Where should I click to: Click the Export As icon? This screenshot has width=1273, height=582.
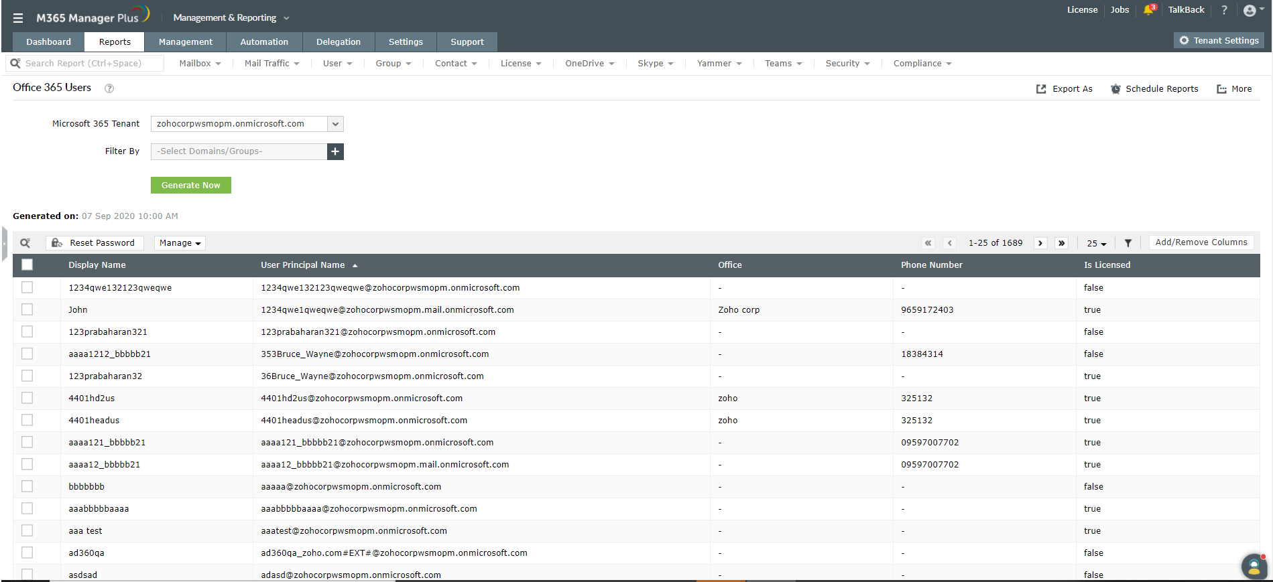point(1041,89)
